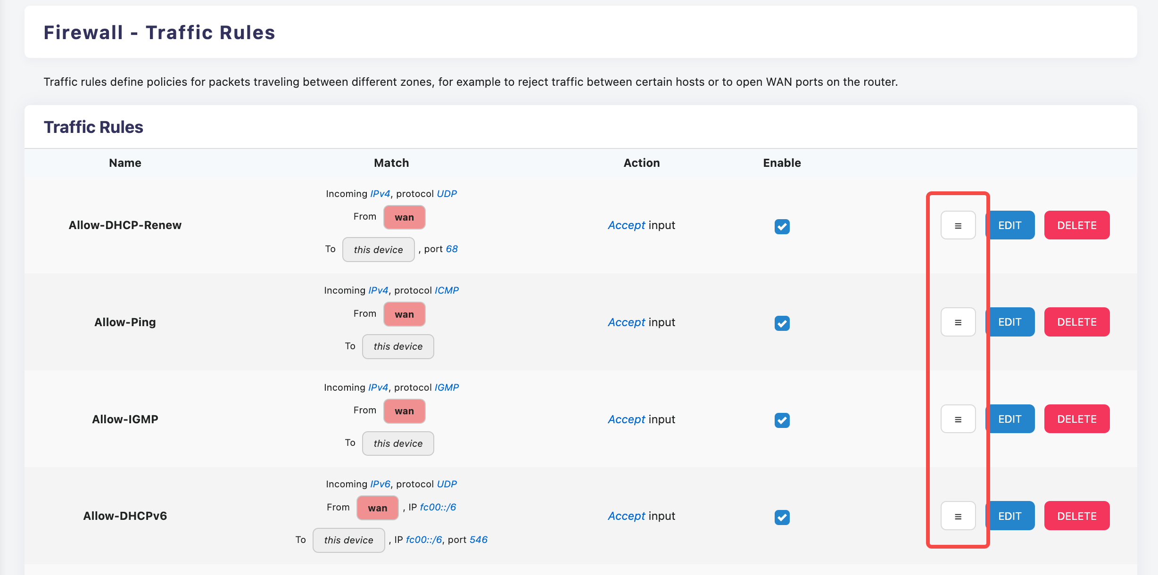Edit the Allow-DHCP-Renew rule
Screen dimensions: 1158x575
coord(1010,225)
